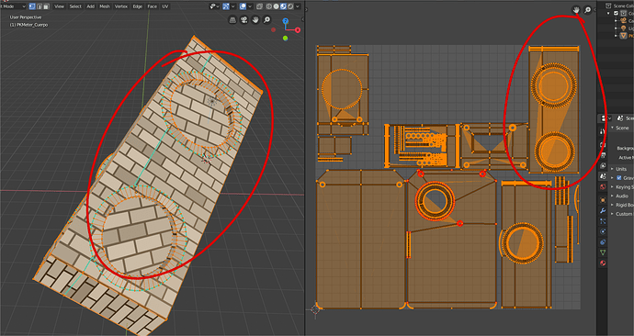
Task: Open the View menu in 3D viewport
Action: click(x=59, y=6)
